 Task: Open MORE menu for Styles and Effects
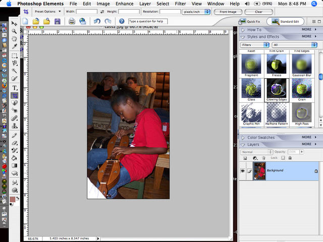(309, 36)
